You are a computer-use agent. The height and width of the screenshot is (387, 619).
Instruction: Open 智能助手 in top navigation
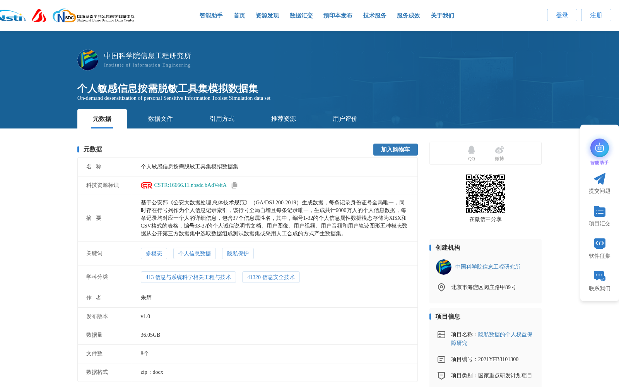click(x=211, y=15)
